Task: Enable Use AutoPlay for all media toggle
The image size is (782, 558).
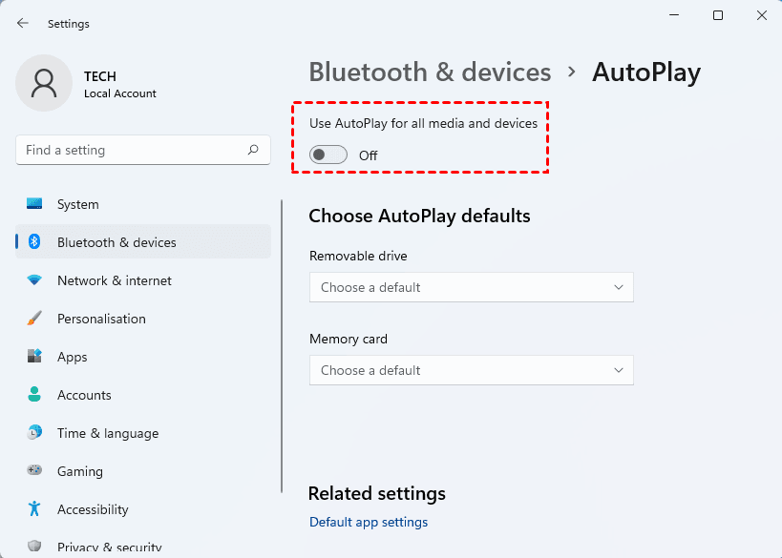Action: tap(329, 155)
